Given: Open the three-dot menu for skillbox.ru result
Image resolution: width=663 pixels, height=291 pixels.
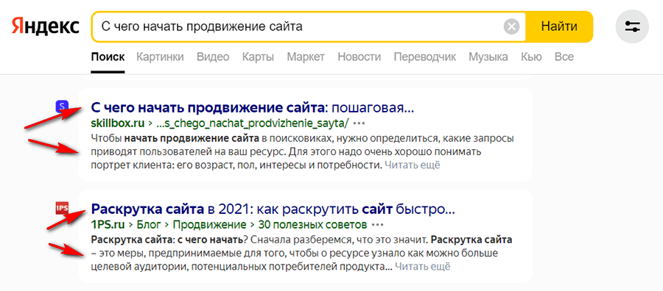Looking at the screenshot, I should [x=359, y=123].
